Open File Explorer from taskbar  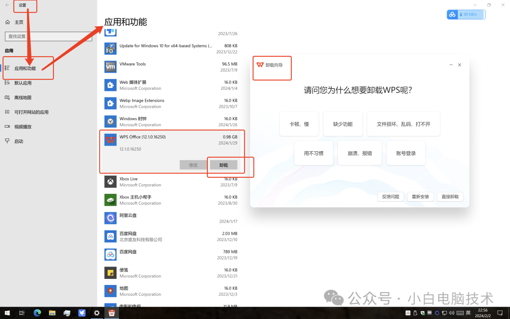pos(52,313)
